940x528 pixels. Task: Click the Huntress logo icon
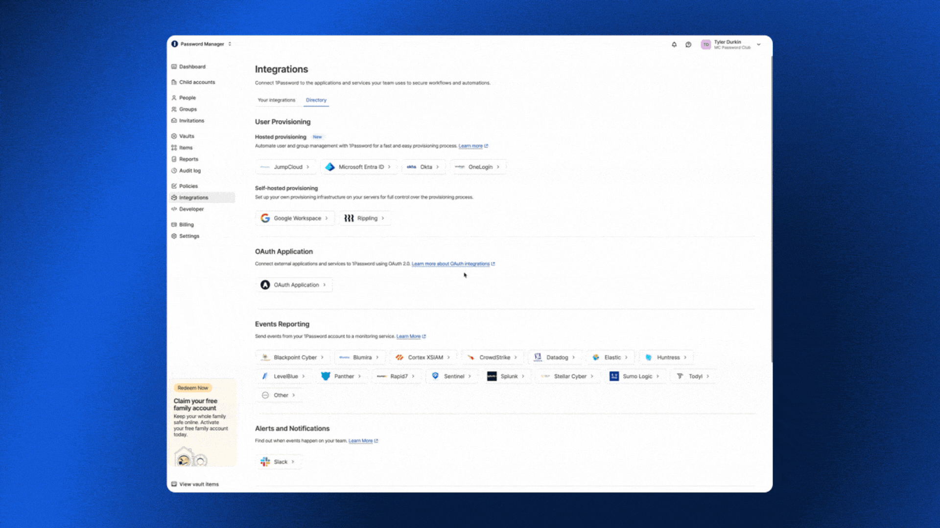pos(649,357)
